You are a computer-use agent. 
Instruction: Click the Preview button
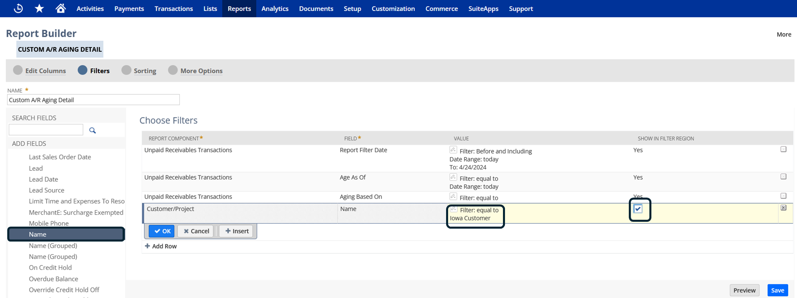[745, 290]
